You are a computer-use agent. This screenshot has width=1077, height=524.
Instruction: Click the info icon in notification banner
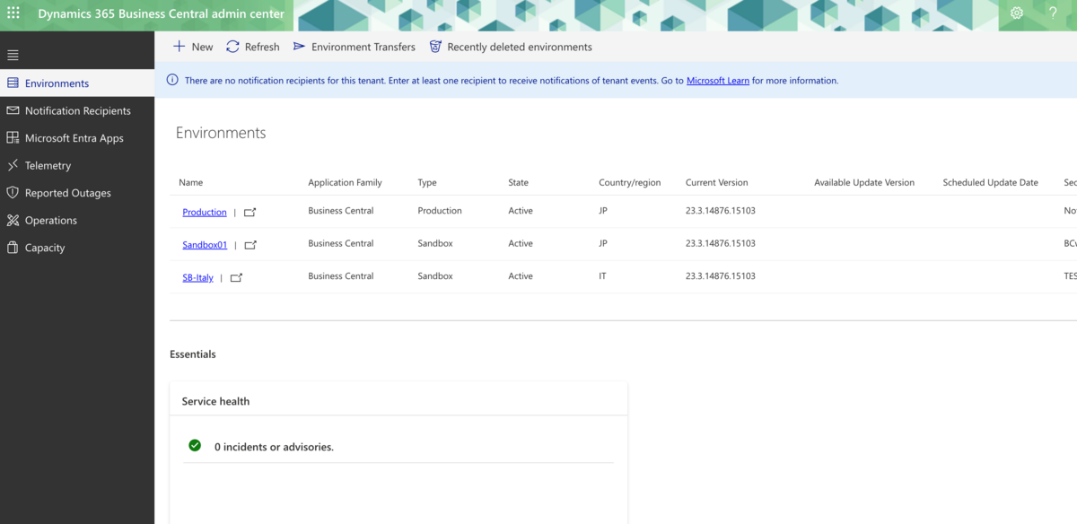[172, 80]
